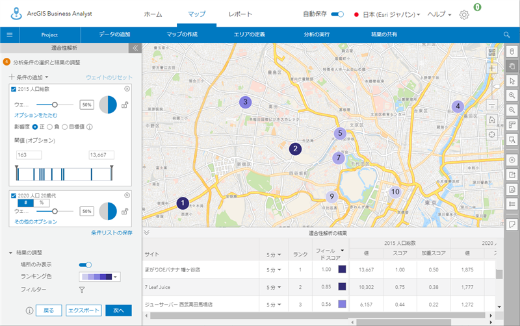Viewport: 520px width, 326px height.
Task: Expand the ヘルプ dropdown menu
Action: click(x=440, y=14)
